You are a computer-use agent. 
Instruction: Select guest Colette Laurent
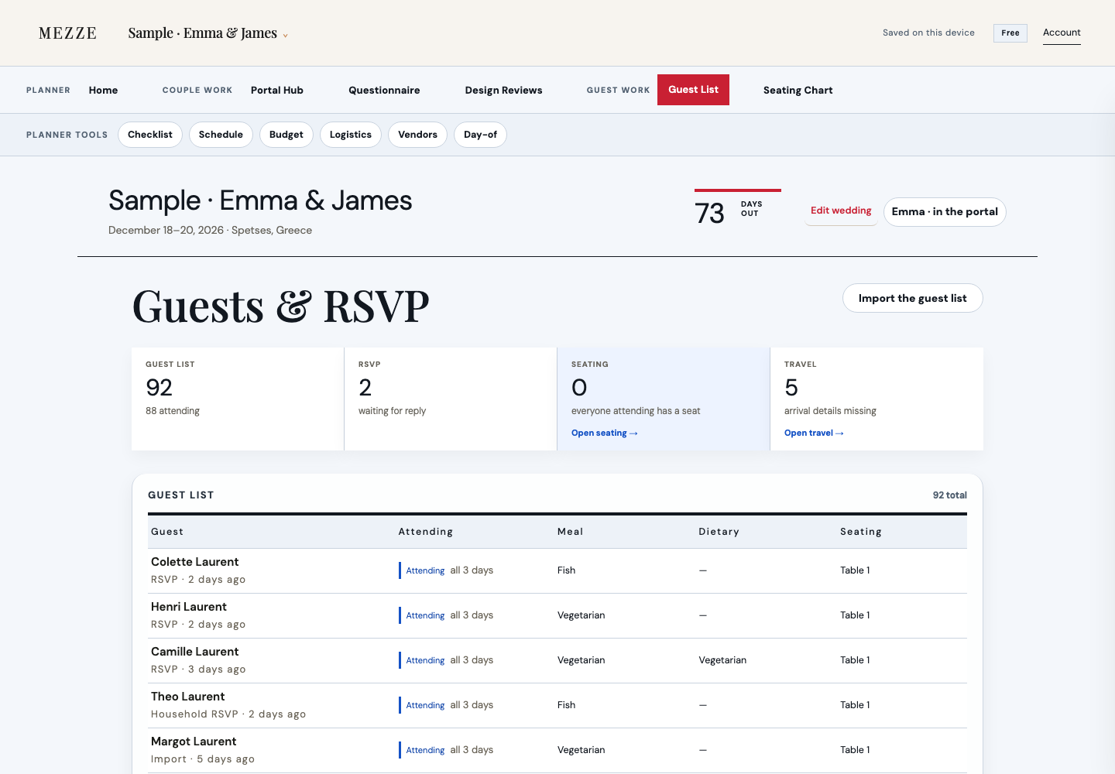tap(194, 562)
